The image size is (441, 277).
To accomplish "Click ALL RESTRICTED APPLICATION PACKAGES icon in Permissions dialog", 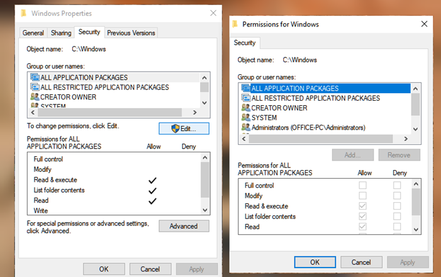I will coord(245,98).
